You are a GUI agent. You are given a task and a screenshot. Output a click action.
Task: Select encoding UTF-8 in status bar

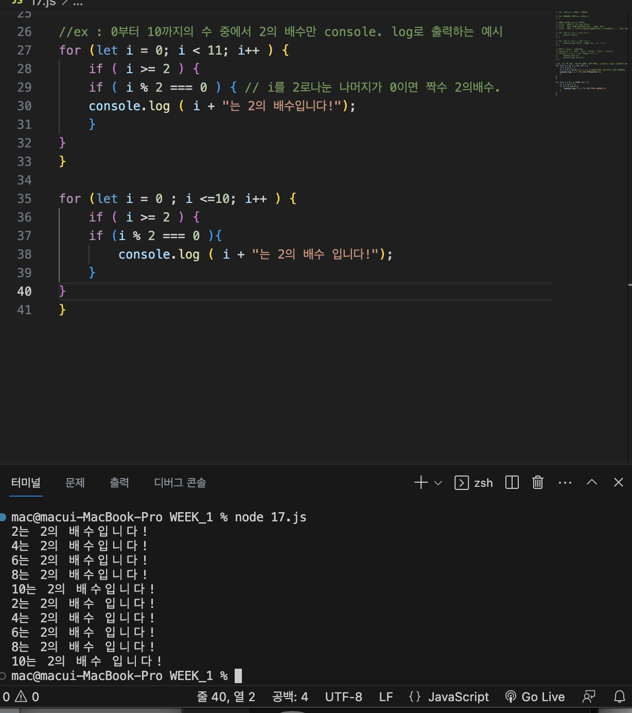tap(344, 697)
